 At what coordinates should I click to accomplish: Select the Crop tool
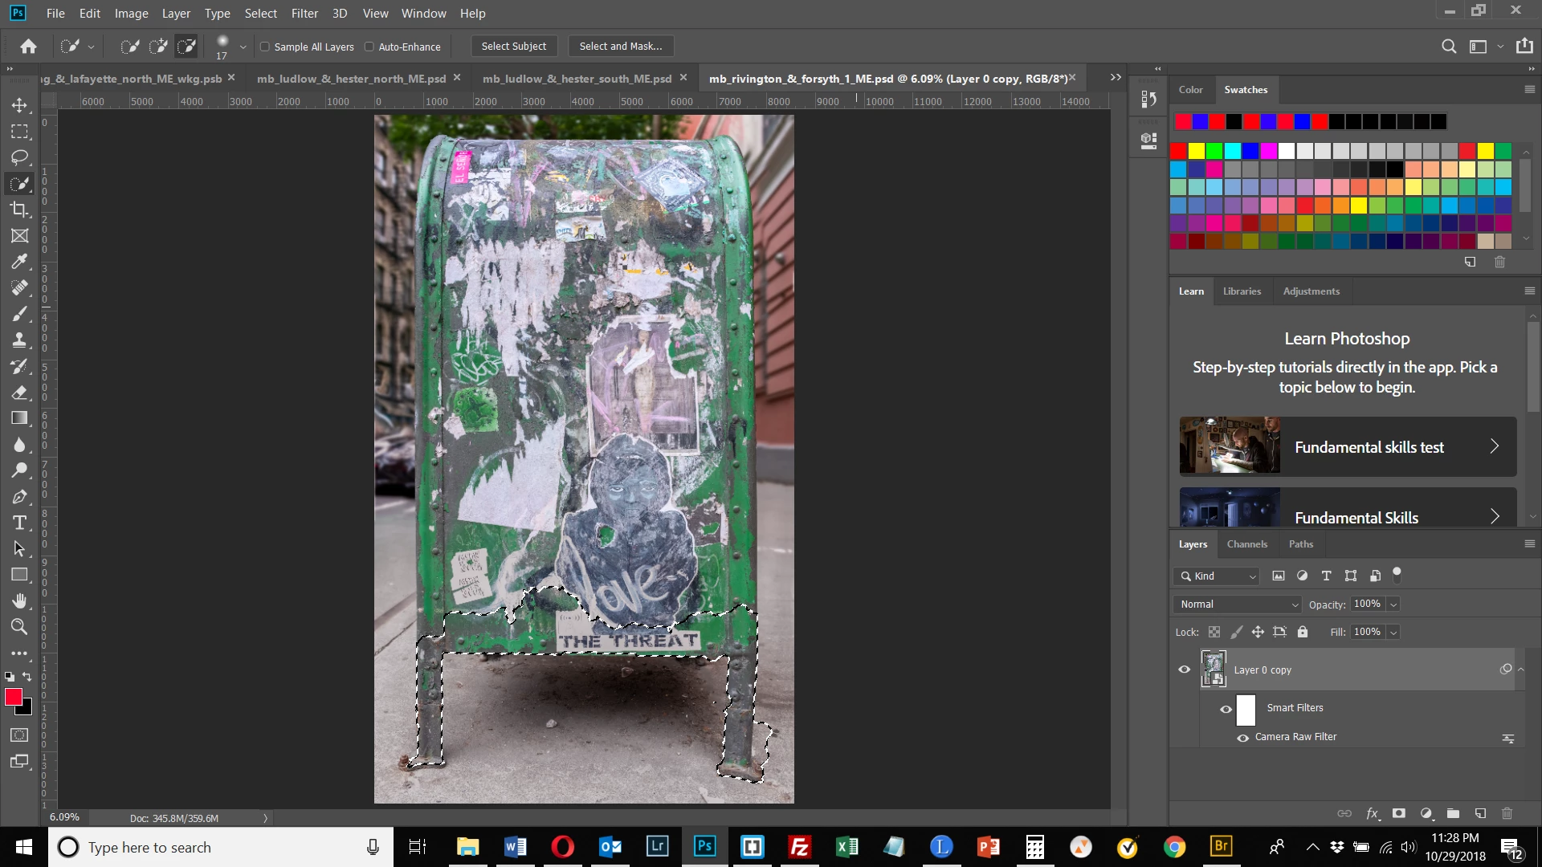19,210
